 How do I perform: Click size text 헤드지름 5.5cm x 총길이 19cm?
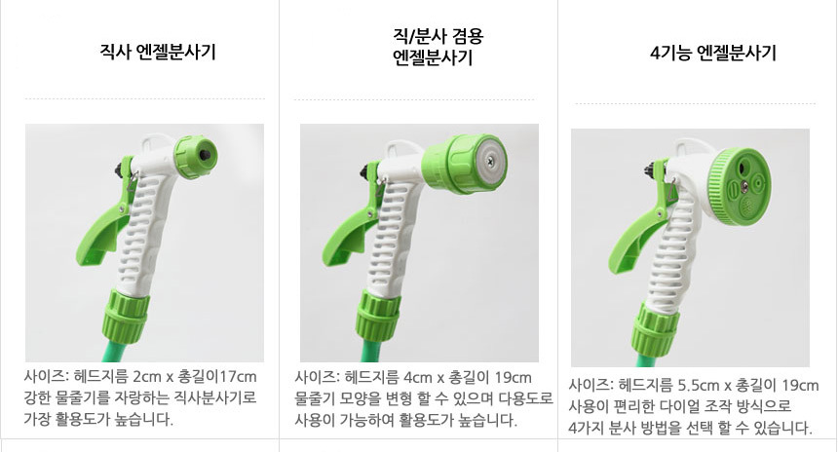(718, 385)
